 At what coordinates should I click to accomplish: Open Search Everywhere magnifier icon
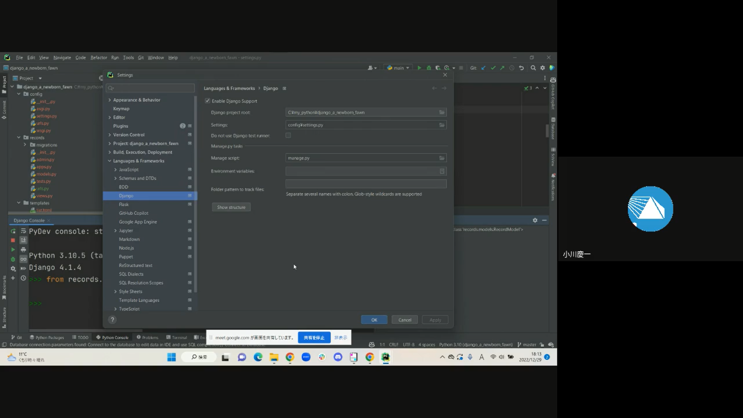(x=533, y=68)
